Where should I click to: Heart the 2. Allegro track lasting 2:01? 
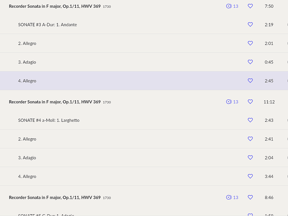[x=250, y=43]
